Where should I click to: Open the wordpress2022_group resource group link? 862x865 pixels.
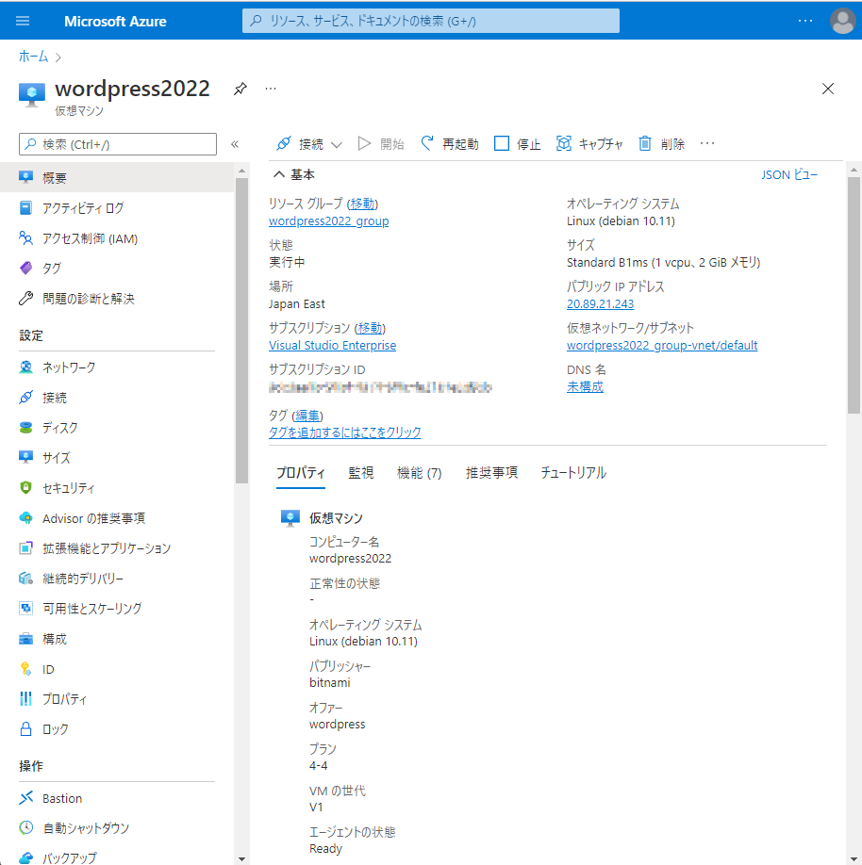point(328,221)
